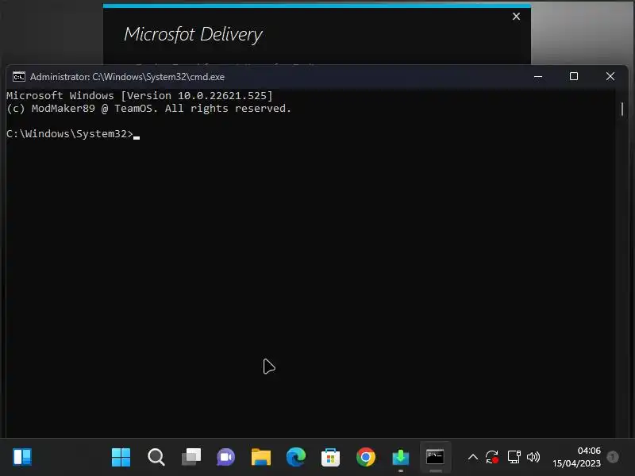Viewport: 635px width, 476px height.
Task: Open the green download app in taskbar
Action: [x=401, y=458]
